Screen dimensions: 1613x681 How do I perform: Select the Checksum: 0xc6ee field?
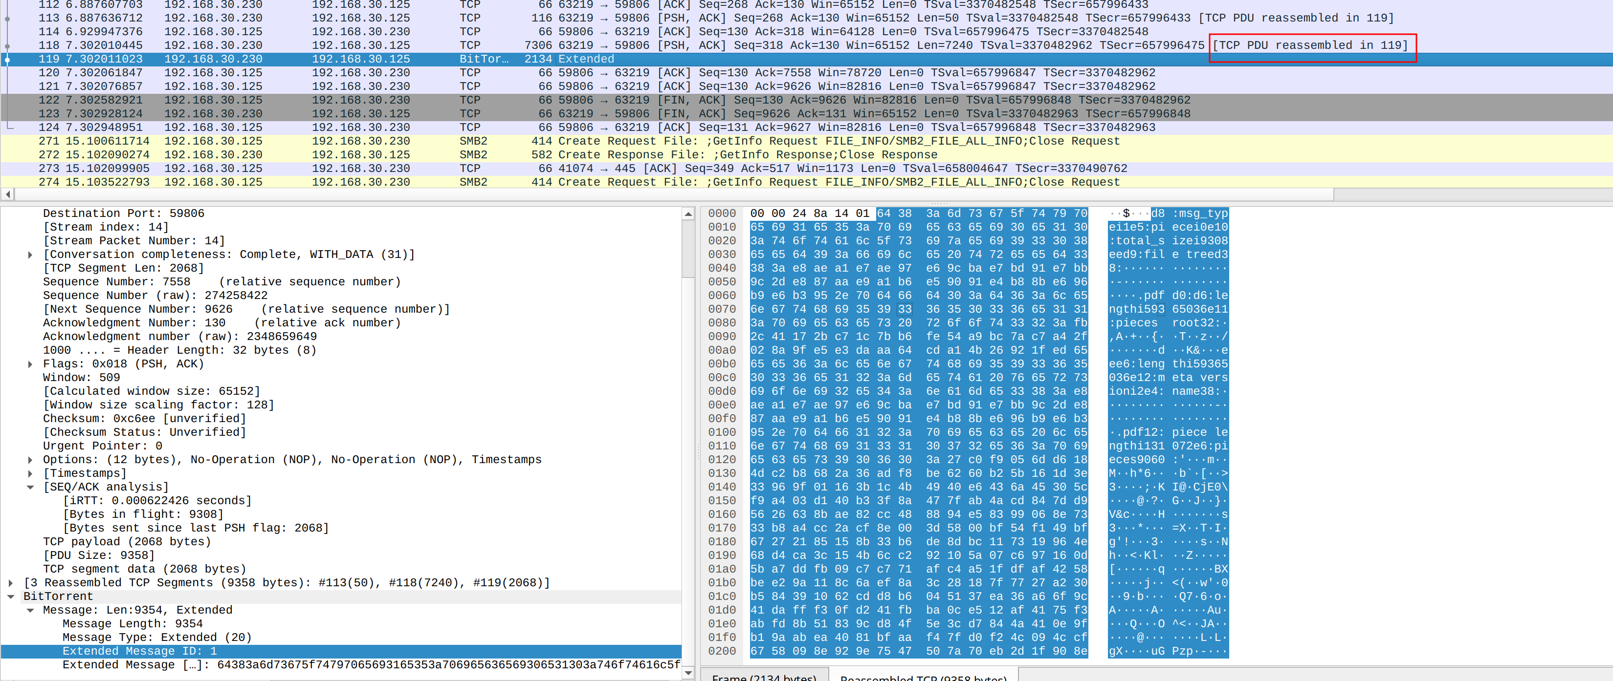click(x=144, y=419)
